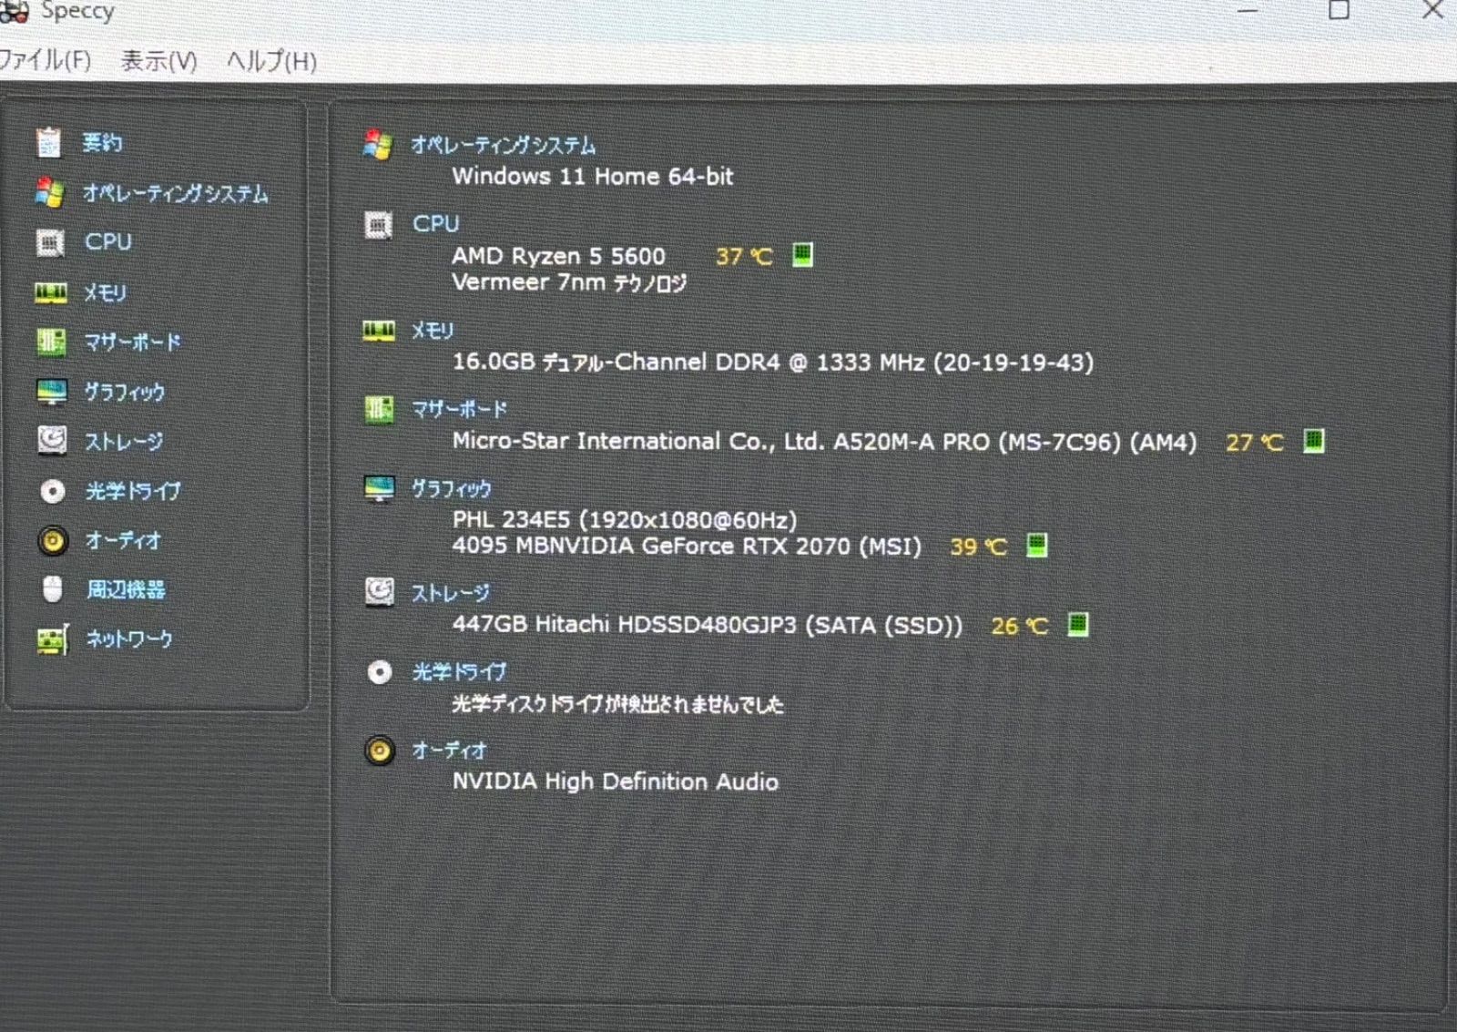1457x1032 pixels.
Task: Click green temperature indicator next to 39 °C
Action: point(1037,545)
